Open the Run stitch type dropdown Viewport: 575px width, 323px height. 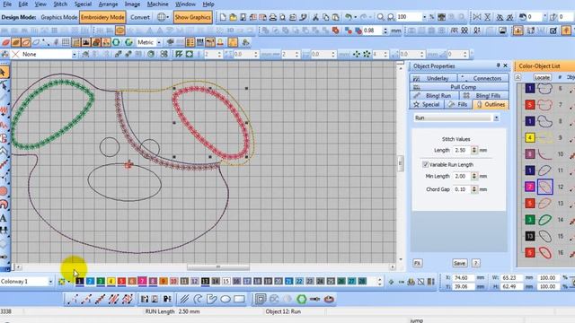tap(496, 118)
